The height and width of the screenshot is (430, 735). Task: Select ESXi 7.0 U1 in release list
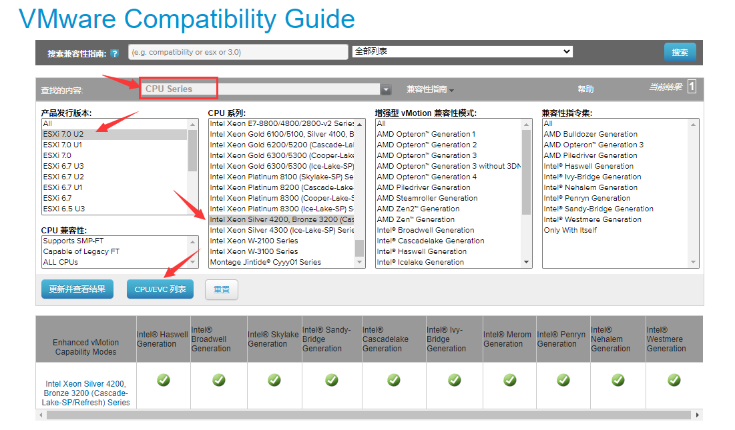tap(114, 145)
